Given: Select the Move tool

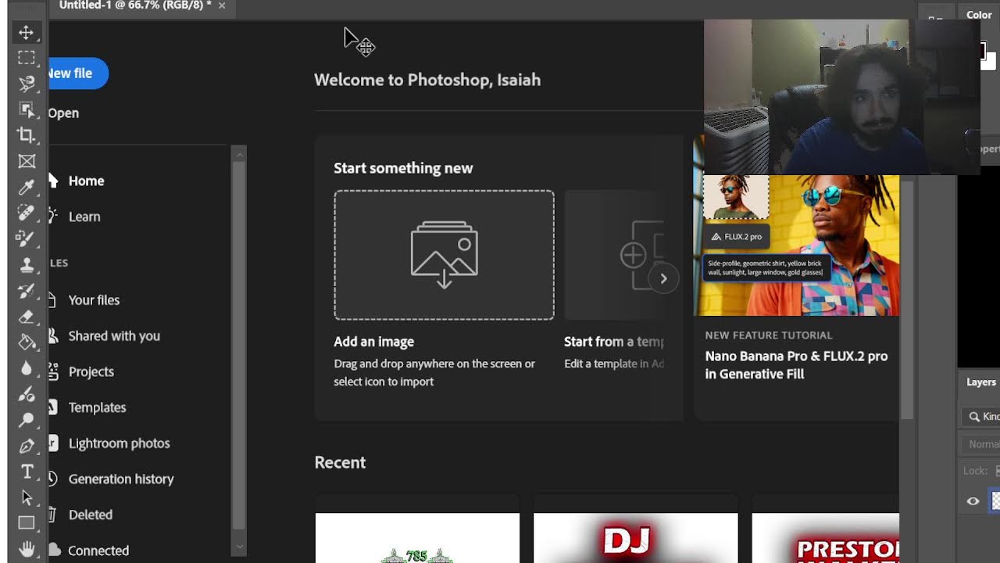Looking at the screenshot, I should coord(27,32).
